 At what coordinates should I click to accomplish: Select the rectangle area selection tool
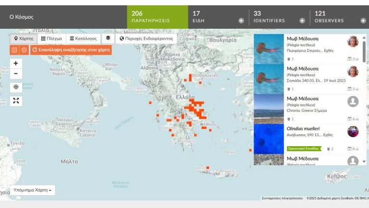coord(14,50)
